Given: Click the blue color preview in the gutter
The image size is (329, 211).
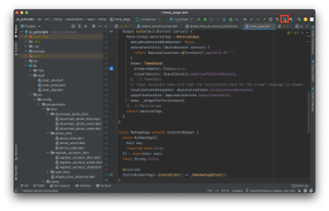Looking at the screenshot, I should pyautogui.click(x=111, y=69).
